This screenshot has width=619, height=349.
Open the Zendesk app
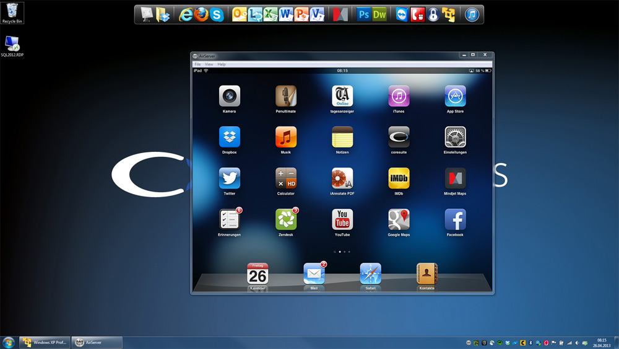pos(286,219)
